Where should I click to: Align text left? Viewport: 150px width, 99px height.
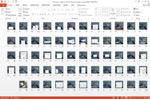58,14
